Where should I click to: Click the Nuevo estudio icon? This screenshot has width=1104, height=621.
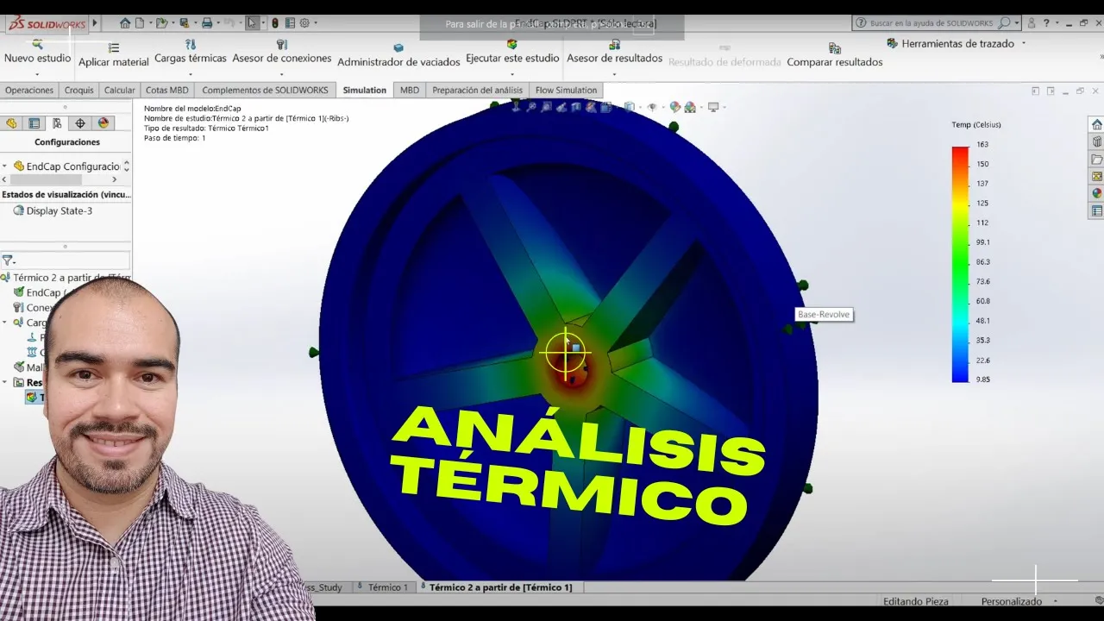tap(37, 43)
